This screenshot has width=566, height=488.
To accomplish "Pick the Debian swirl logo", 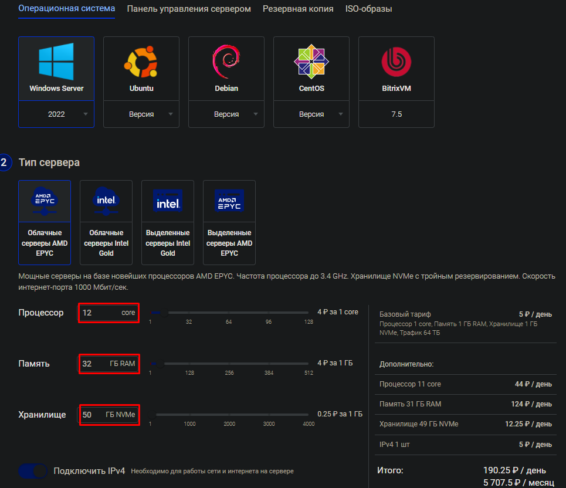I will tap(226, 62).
